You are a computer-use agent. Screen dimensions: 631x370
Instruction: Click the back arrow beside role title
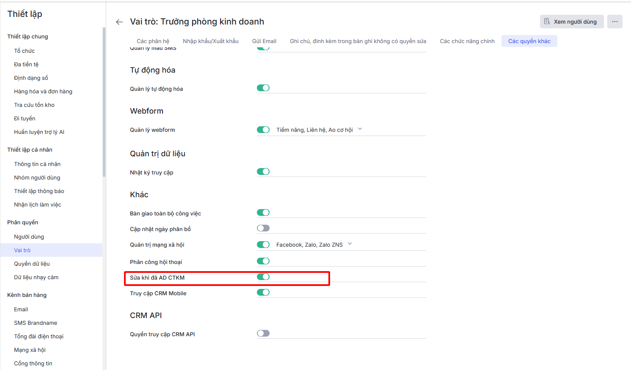[x=119, y=22]
